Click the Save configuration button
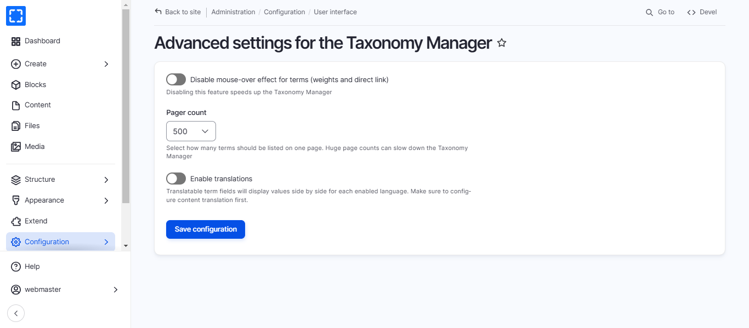This screenshot has width=749, height=328. pos(206,229)
